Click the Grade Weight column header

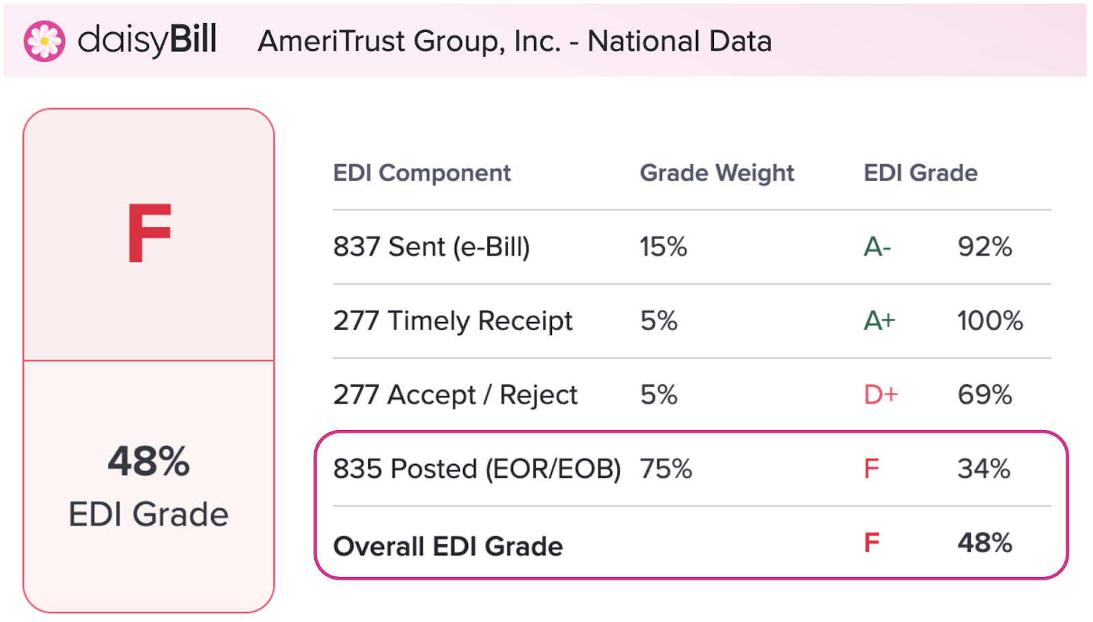pos(717,174)
